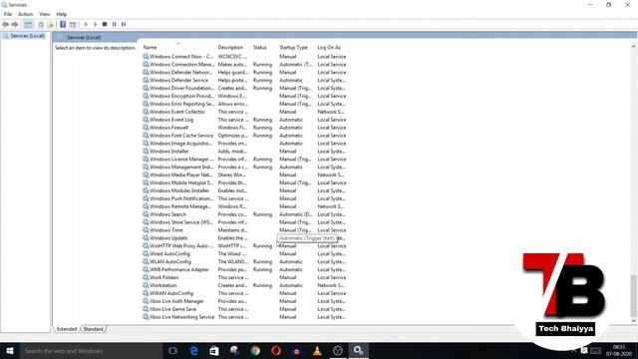638x359 pixels.
Task: Click the gear icon beside Windows Media Player Network
Action: coord(146,175)
